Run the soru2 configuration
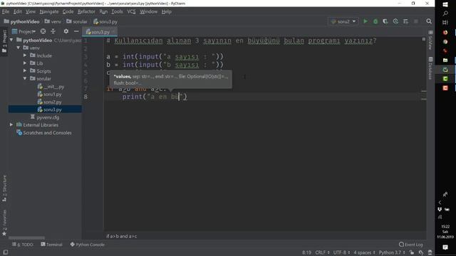Viewport: 456px width, 256px height. [x=366, y=21]
